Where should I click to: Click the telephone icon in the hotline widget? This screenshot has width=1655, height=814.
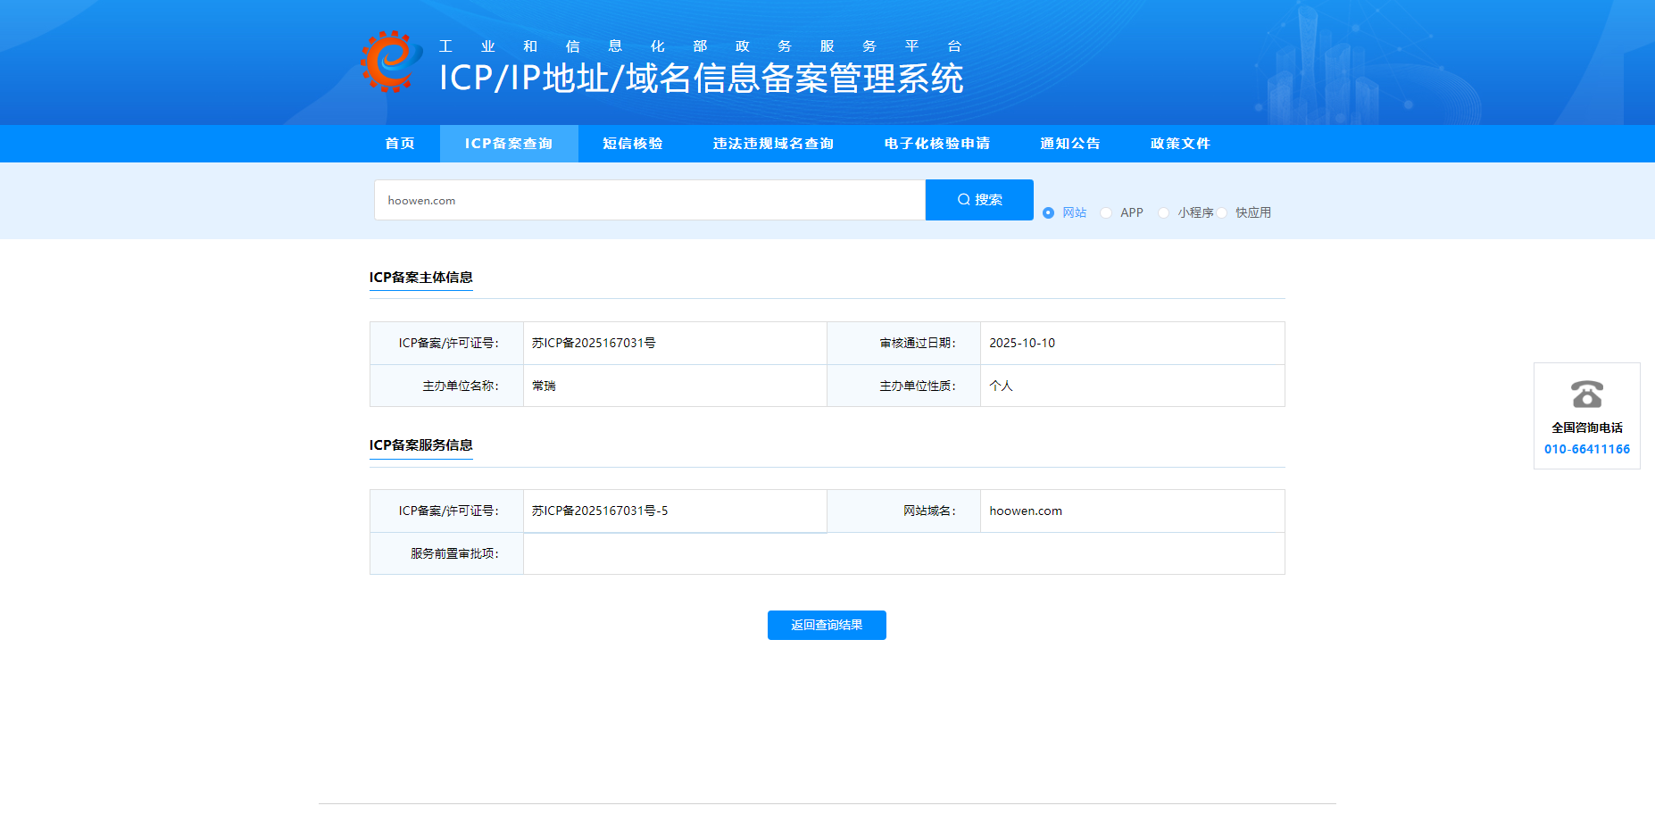(1587, 394)
